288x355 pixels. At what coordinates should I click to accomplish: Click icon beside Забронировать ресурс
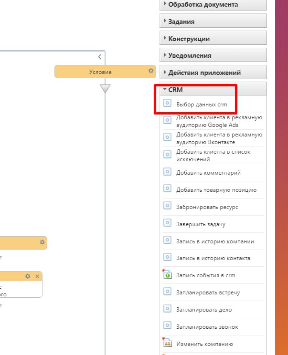click(167, 206)
